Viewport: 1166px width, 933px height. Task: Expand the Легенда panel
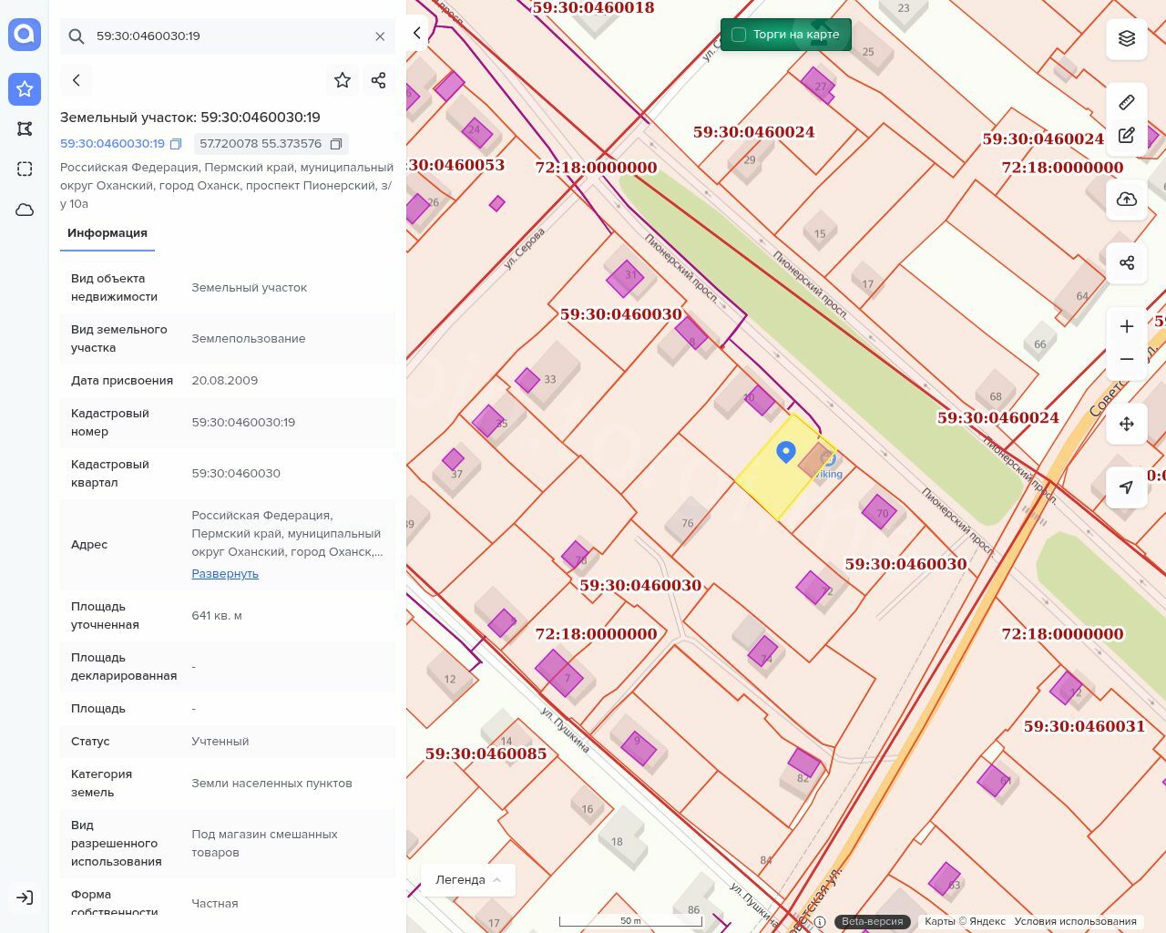[468, 879]
